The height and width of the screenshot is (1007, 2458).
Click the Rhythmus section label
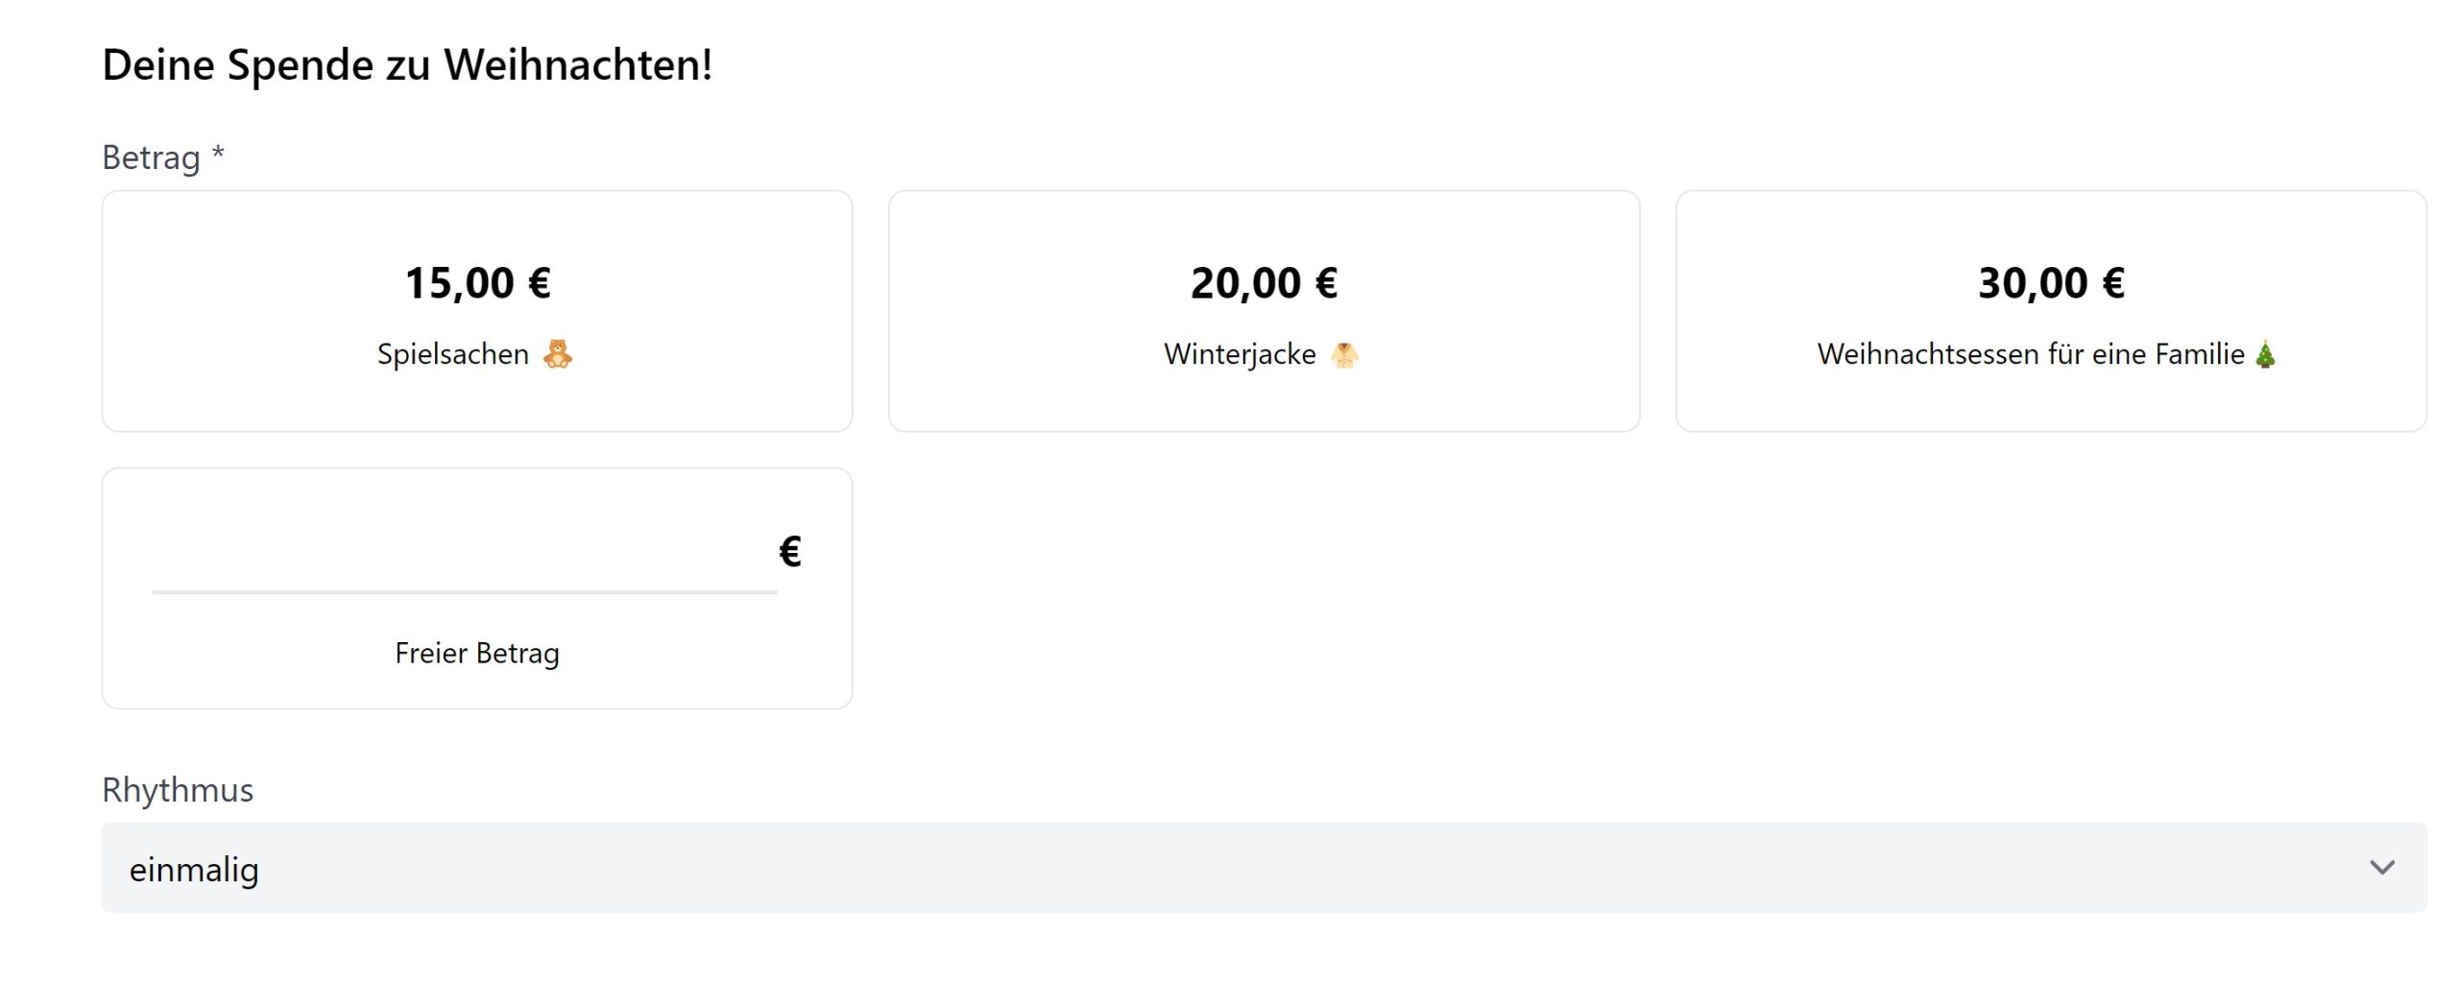tap(178, 789)
